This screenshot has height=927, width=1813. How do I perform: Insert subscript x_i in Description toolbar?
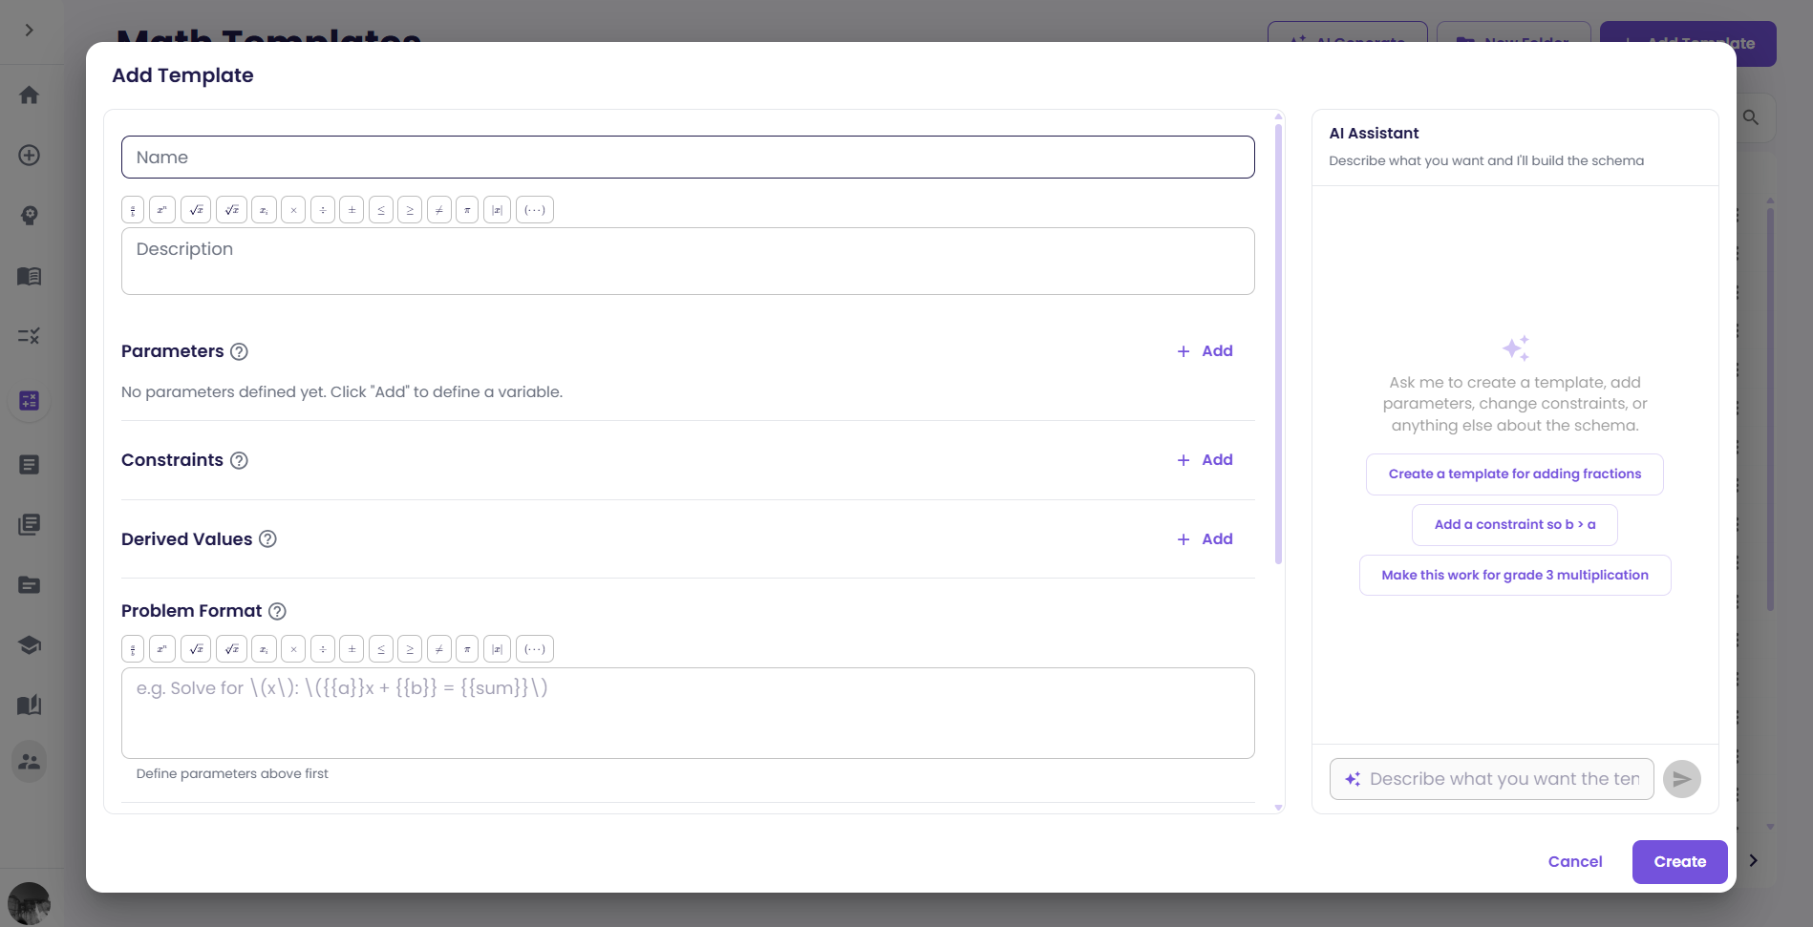tap(265, 210)
